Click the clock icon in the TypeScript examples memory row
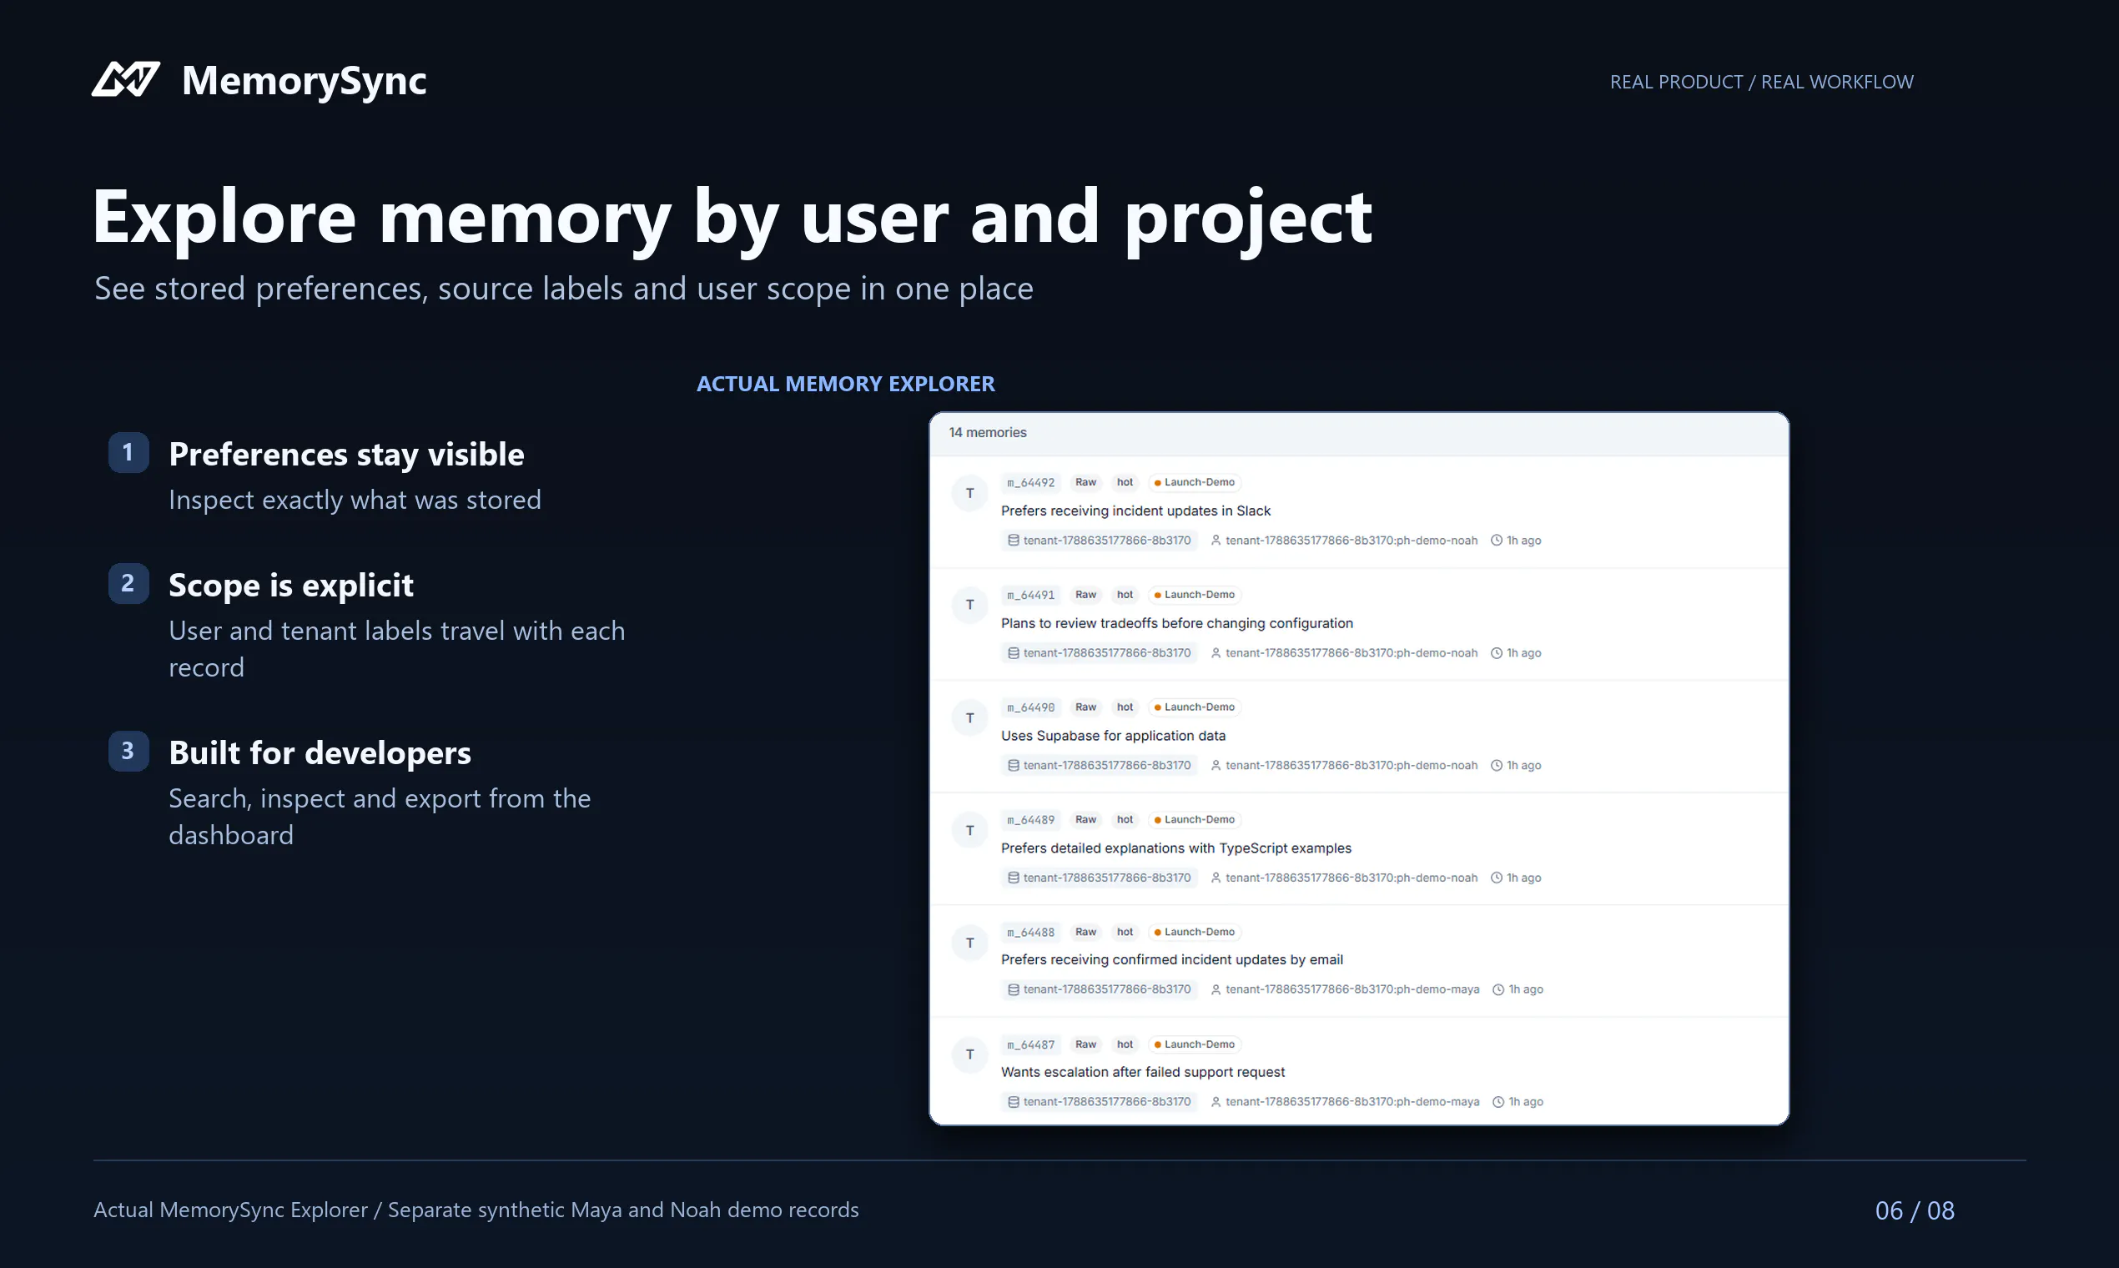Viewport: 2119px width, 1268px height. (1497, 878)
